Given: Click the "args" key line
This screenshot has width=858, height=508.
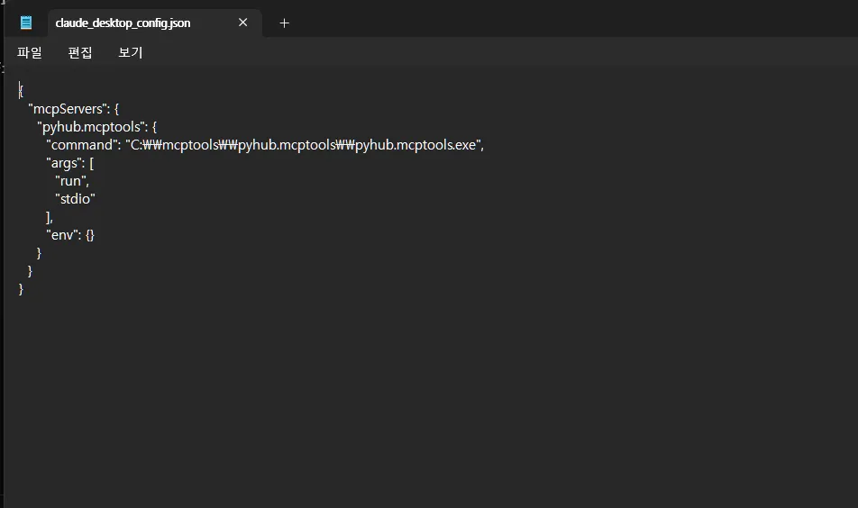Looking at the screenshot, I should click(70, 163).
